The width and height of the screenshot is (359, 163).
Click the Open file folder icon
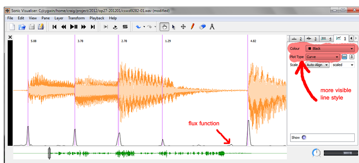tap(22, 27)
